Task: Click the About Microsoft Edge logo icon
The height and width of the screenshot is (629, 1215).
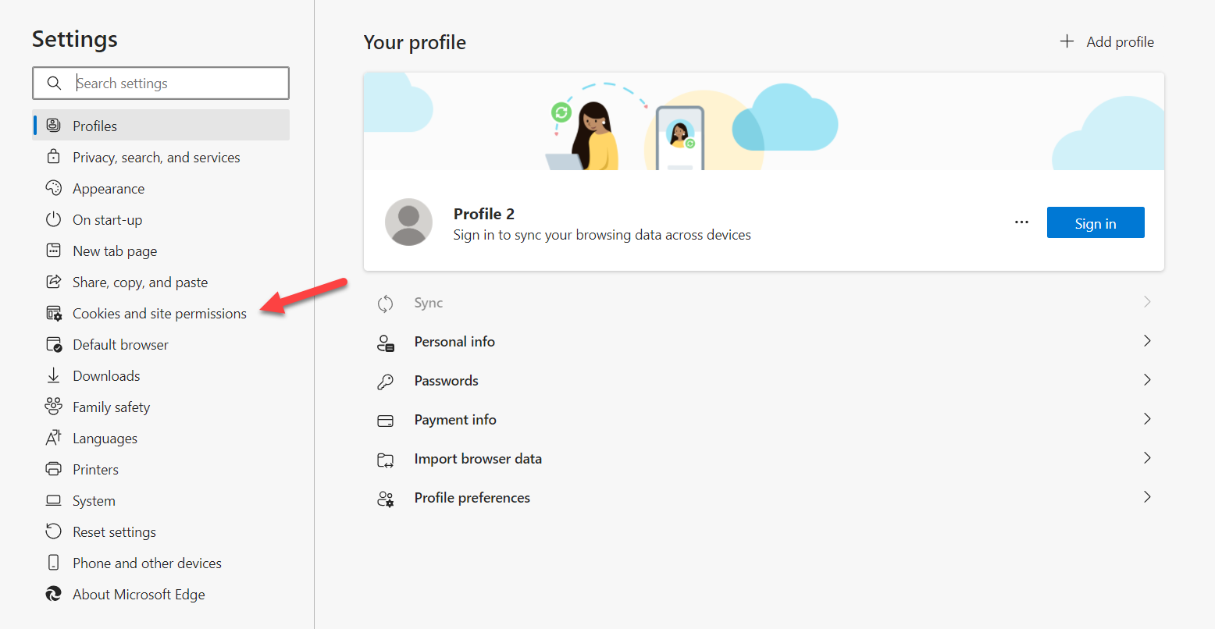Action: pyautogui.click(x=54, y=594)
